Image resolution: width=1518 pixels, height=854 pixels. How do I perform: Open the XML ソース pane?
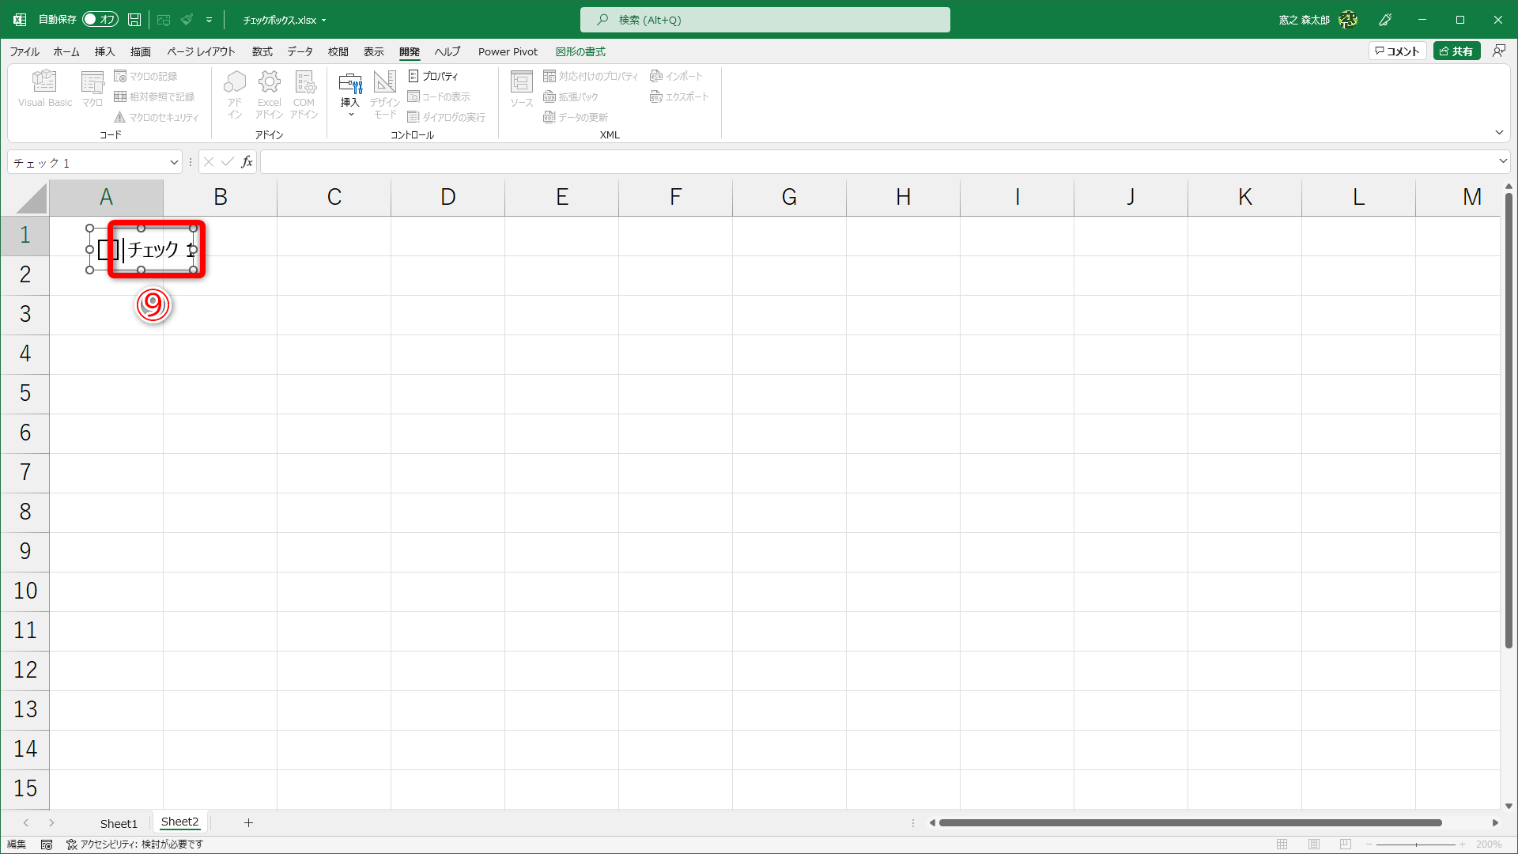point(521,89)
